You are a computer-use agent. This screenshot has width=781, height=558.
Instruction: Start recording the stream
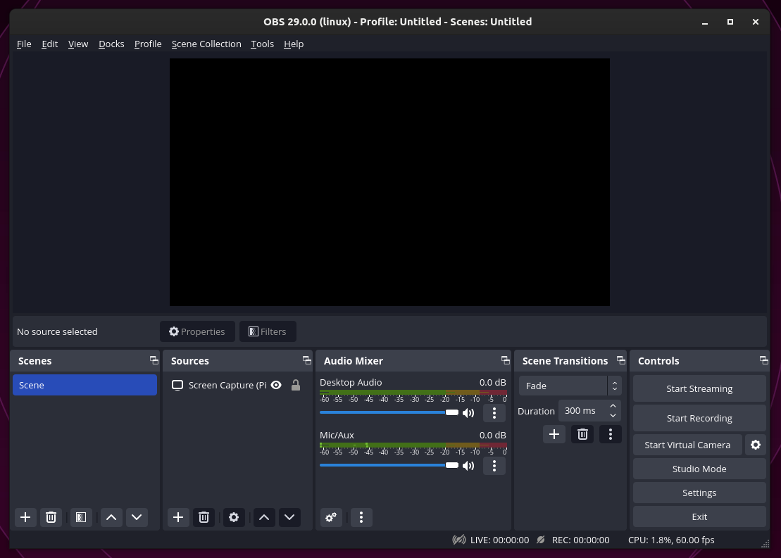[x=699, y=417]
